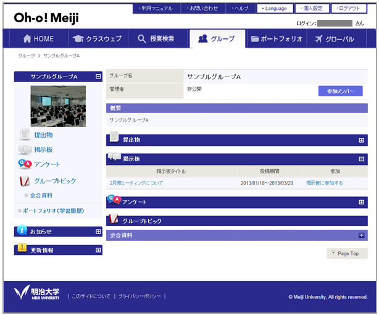The height and width of the screenshot is (315, 379).
Task: Click the 明治大学 footer logo
Action: (37, 292)
